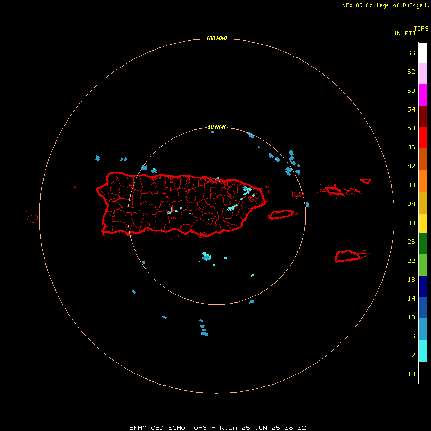Click the yellow 34 K FT swatch
The width and height of the screenshot is (431, 431).
(423, 223)
